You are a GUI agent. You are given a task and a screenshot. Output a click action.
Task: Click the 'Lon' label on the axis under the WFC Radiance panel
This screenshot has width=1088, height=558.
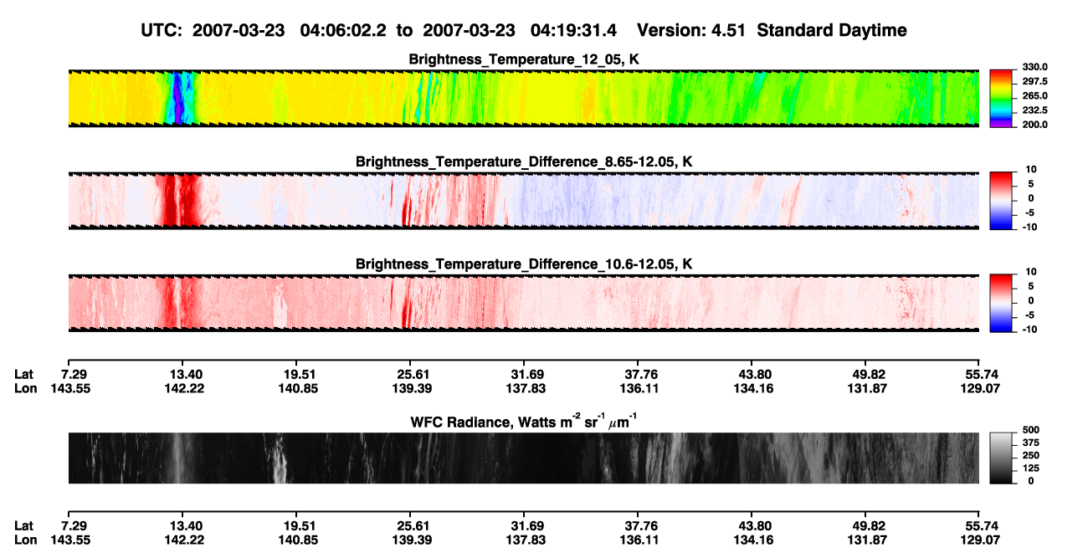(x=25, y=540)
